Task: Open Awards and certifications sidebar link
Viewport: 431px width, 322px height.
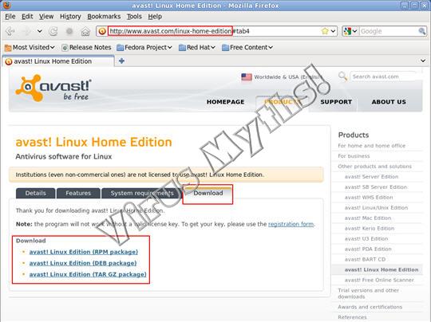Action: click(x=370, y=307)
